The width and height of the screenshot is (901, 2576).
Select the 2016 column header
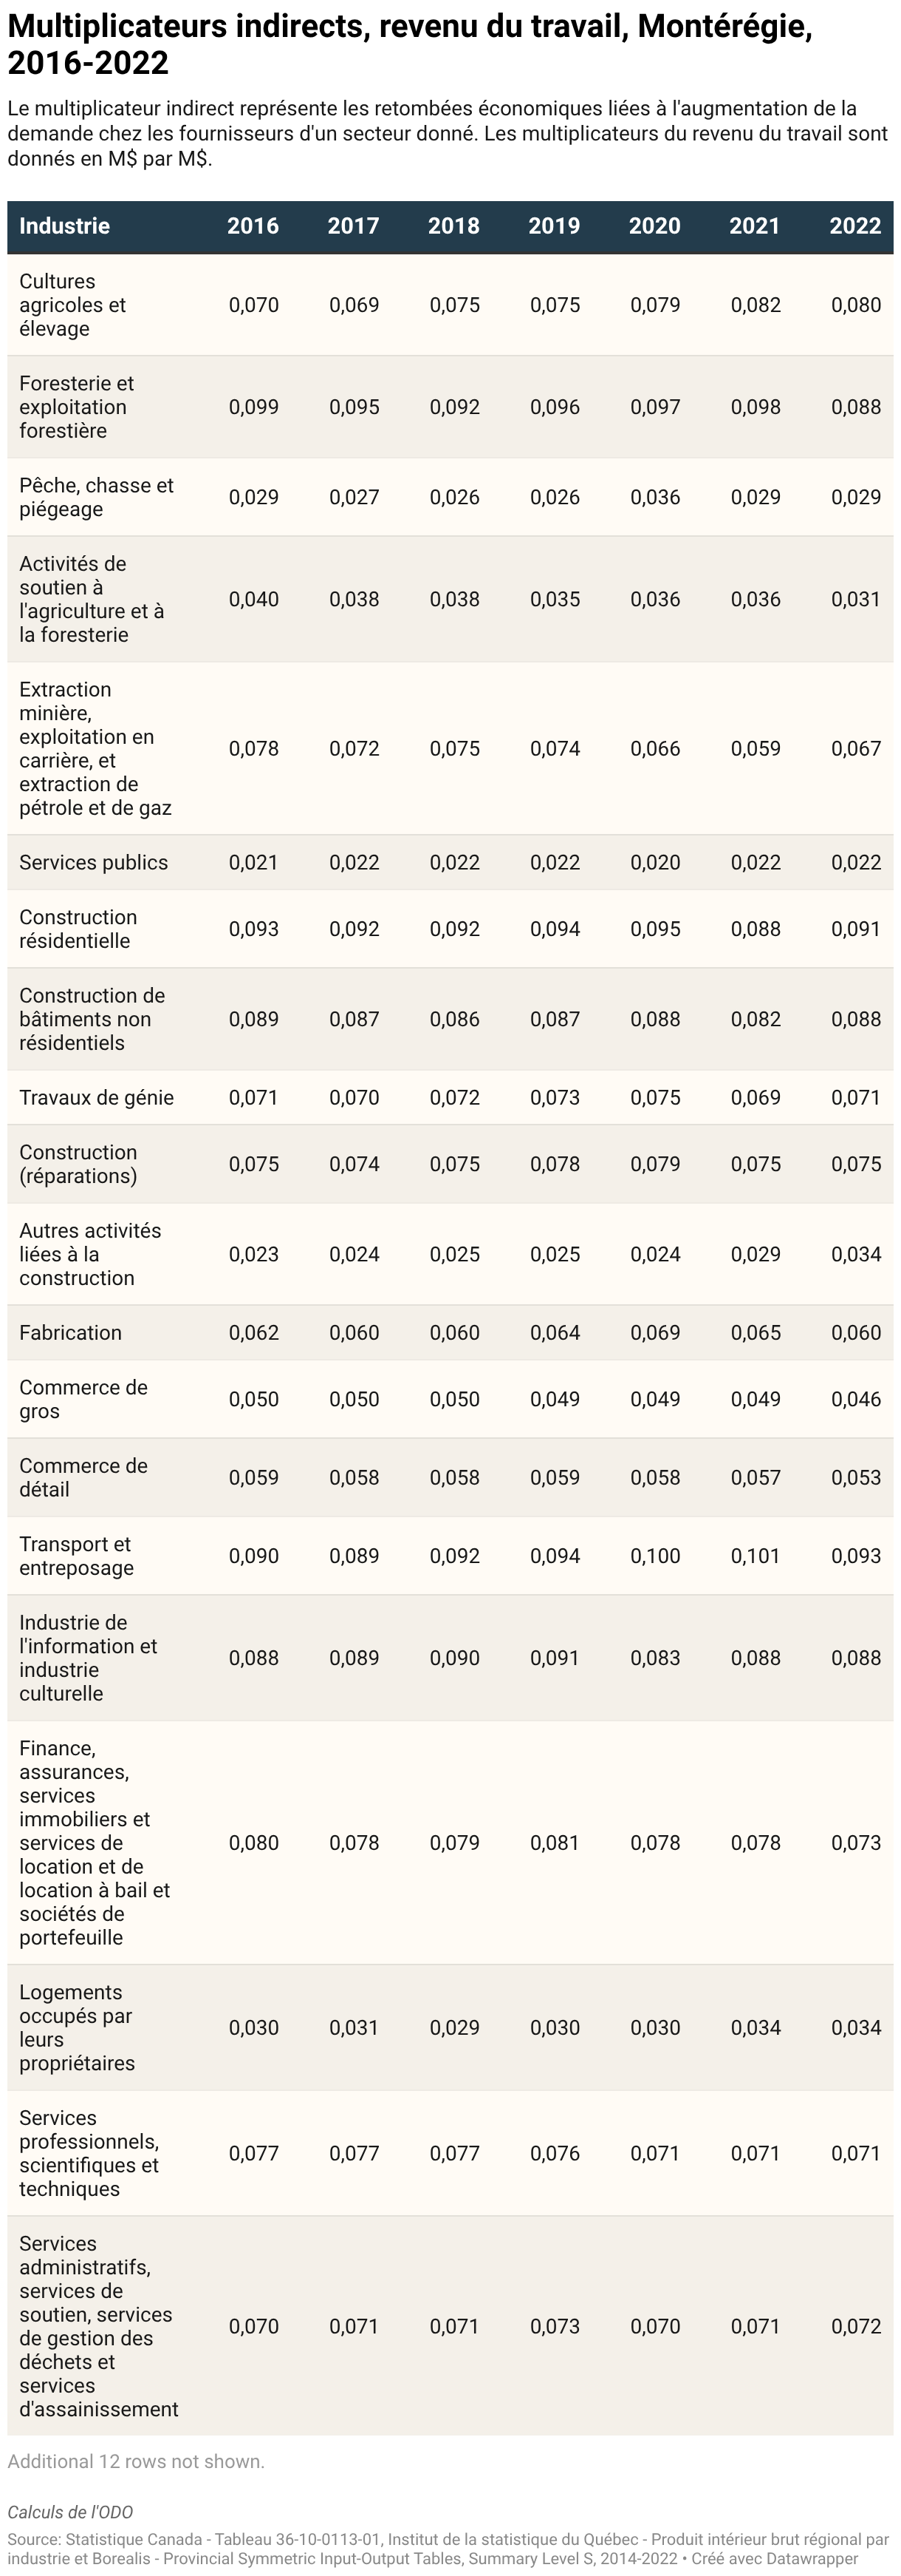coord(253,226)
